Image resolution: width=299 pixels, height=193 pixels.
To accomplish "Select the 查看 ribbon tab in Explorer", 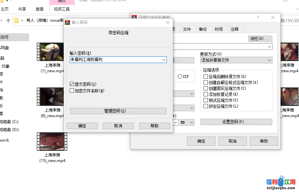I will (40, 9).
